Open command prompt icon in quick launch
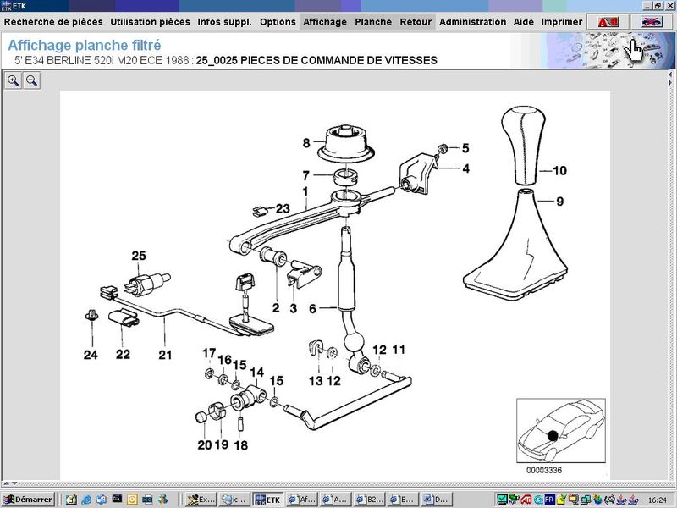 (117, 499)
